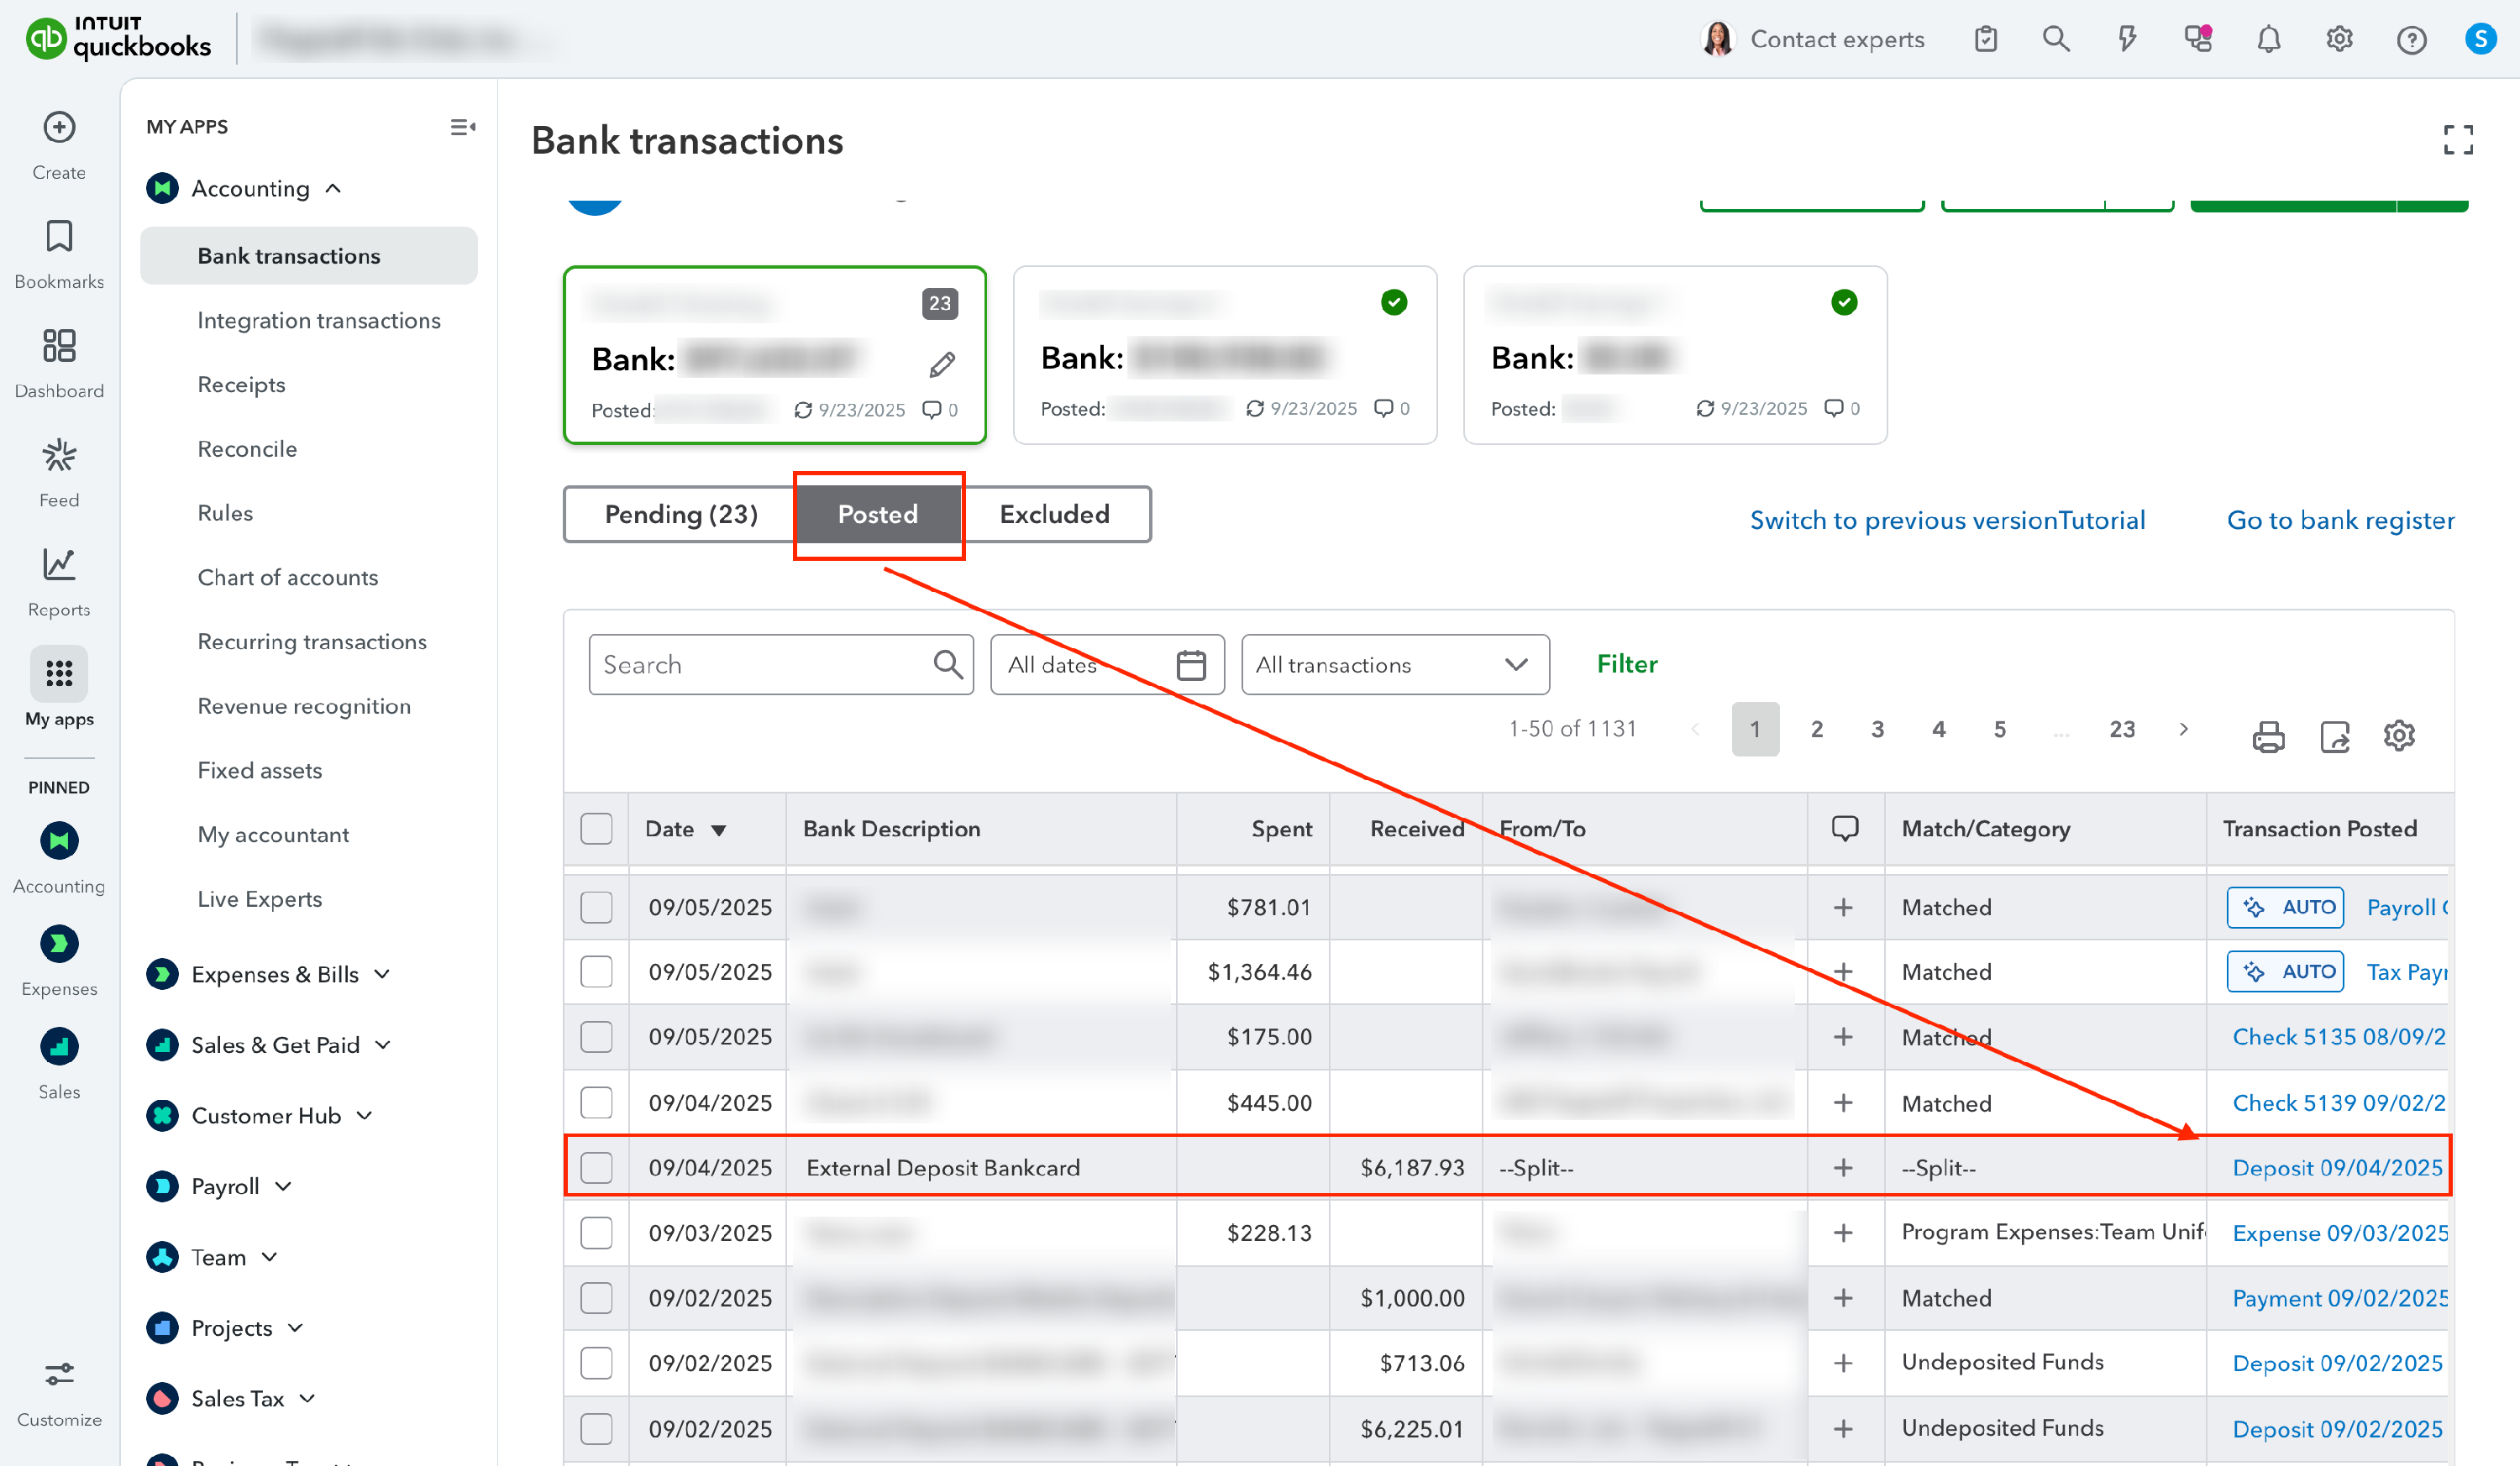Image resolution: width=2520 pixels, height=1466 pixels.
Task: Click the fullscreen expand icon
Action: [2457, 140]
